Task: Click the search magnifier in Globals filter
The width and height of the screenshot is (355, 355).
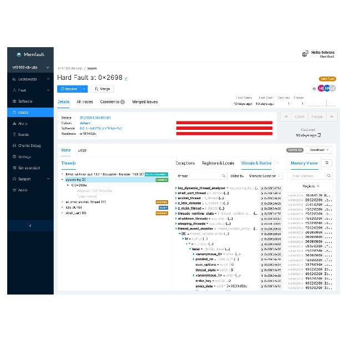Action: point(223,176)
